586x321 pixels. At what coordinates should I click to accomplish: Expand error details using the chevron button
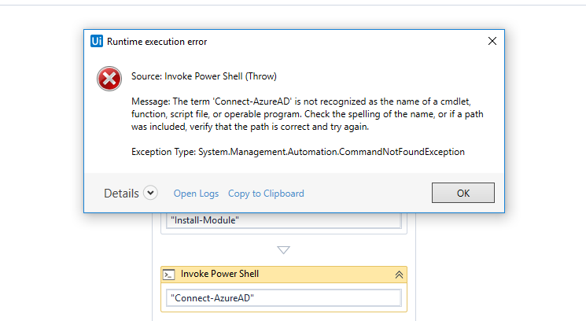pos(151,193)
